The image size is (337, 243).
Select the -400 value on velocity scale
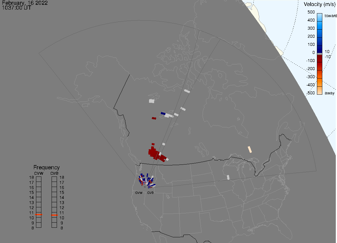click(x=310, y=85)
